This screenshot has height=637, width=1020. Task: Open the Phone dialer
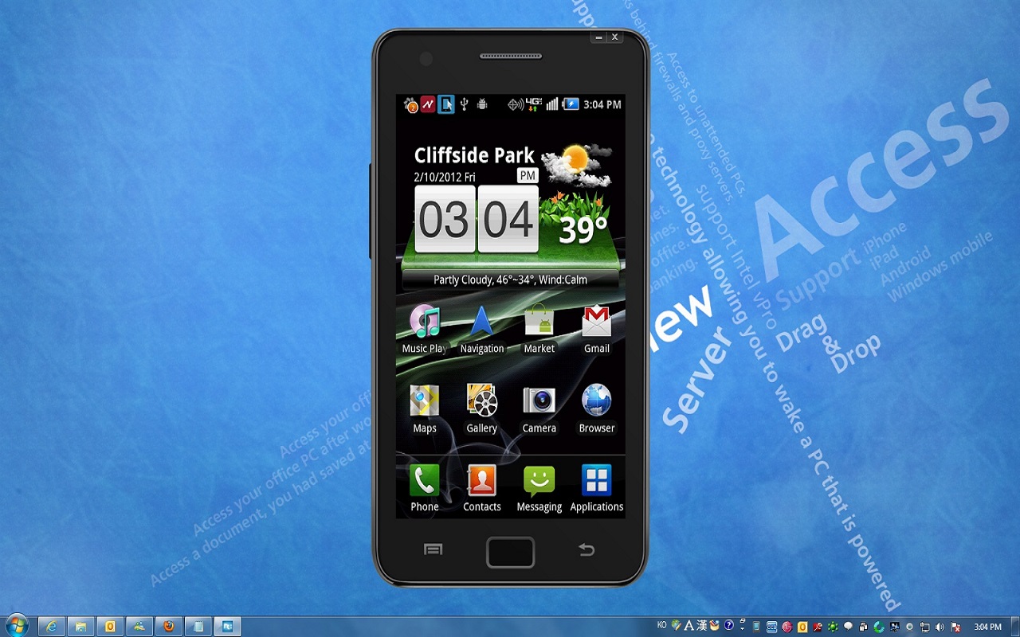pyautogui.click(x=424, y=483)
